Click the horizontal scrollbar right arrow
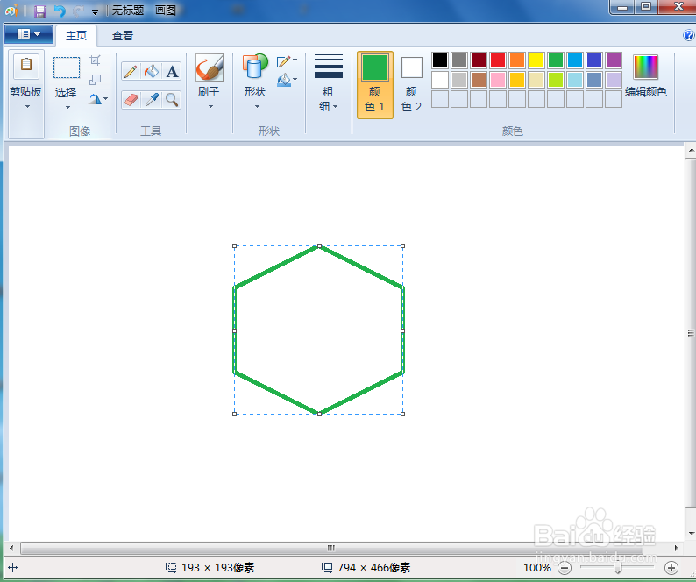The height and width of the screenshot is (582, 696). pyautogui.click(x=676, y=548)
